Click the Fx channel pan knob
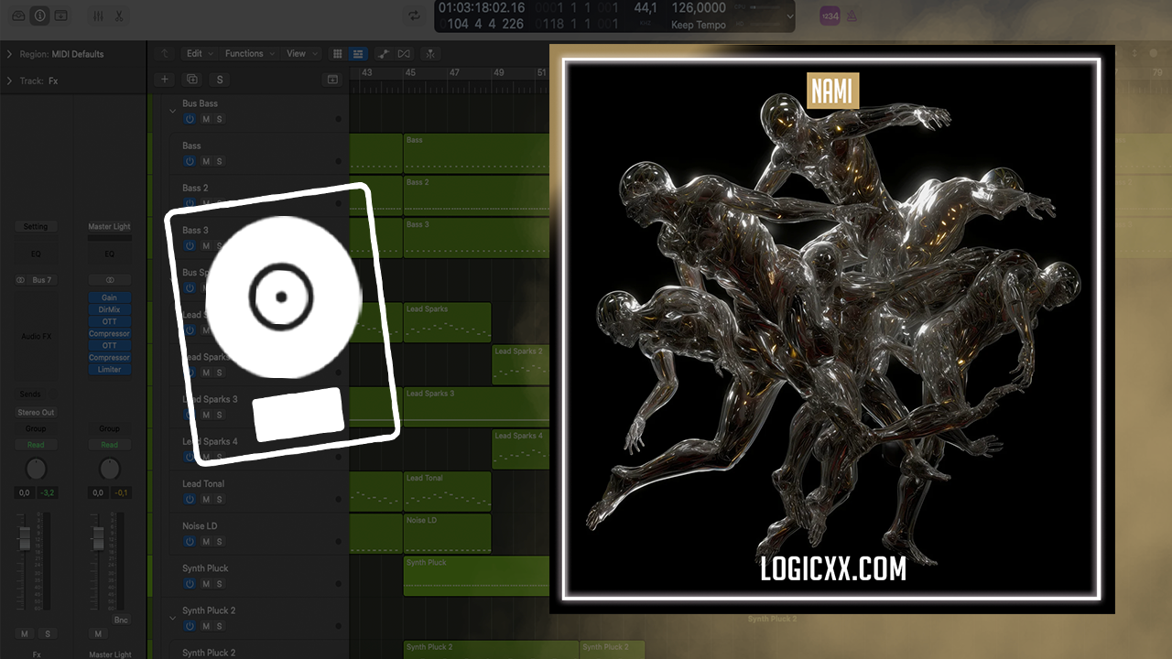 (36, 470)
